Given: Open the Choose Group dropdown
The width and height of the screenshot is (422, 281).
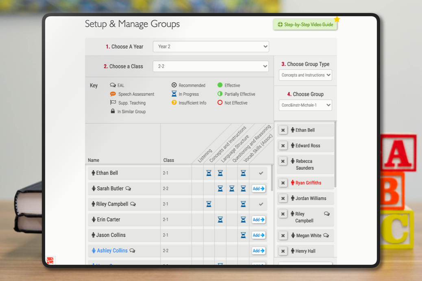Looking at the screenshot, I should pos(305,105).
